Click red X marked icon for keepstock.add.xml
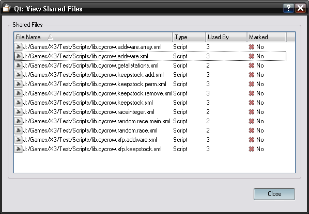309x214 pixels. click(x=252, y=75)
